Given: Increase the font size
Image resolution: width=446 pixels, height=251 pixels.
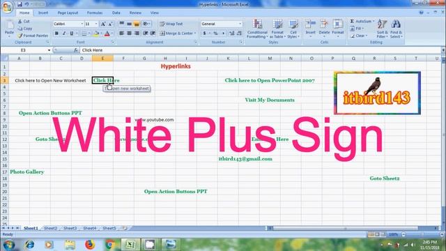Looking at the screenshot, I should 103,24.
